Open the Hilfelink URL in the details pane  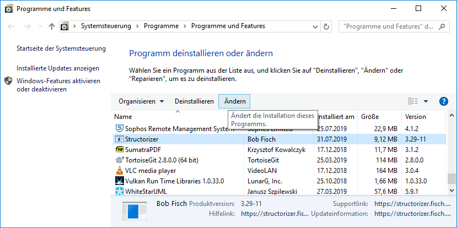pyautogui.click(x=275, y=214)
